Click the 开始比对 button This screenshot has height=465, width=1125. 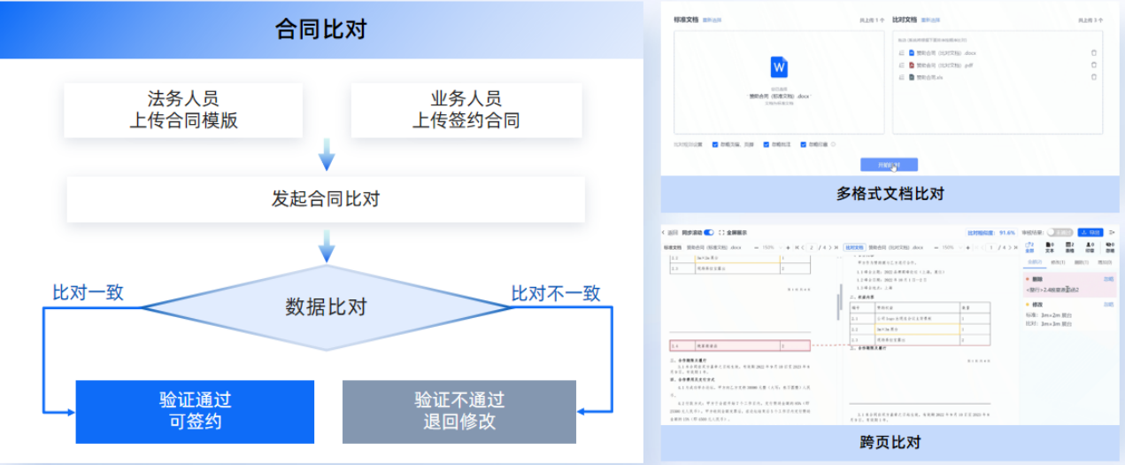click(889, 165)
